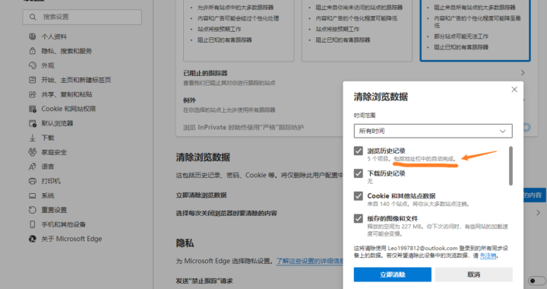Screen dimensions: 547x289
Task: Close the 清除浏览数据 dialog with X
Action: click(514, 90)
